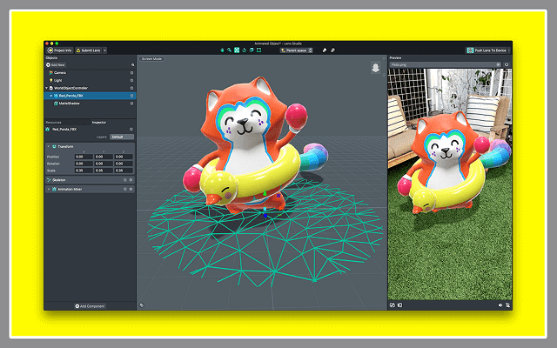Click the search icon in Objects panel
557x348 pixels.
131,65
